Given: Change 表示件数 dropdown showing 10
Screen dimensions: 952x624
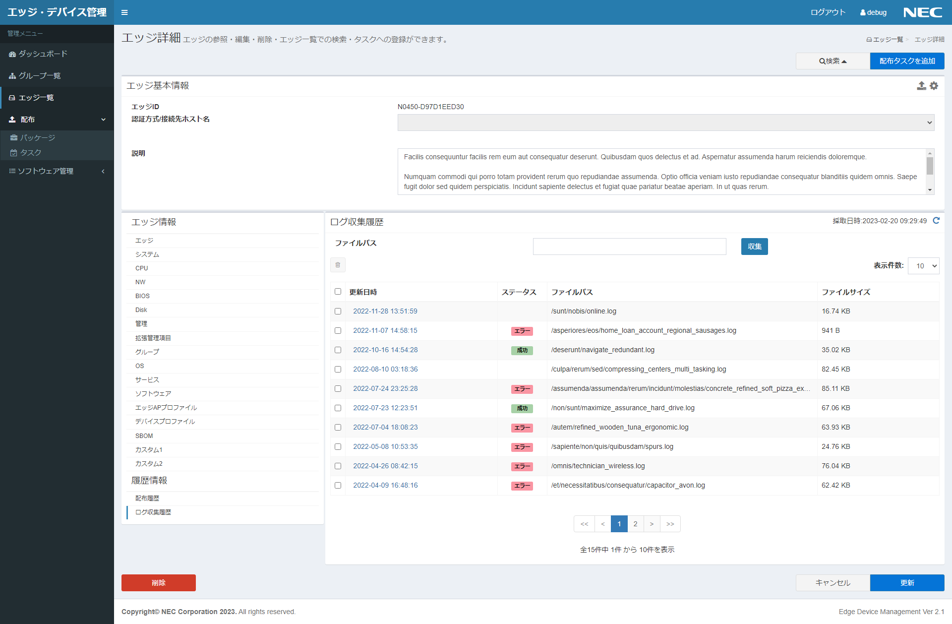Looking at the screenshot, I should pyautogui.click(x=923, y=266).
